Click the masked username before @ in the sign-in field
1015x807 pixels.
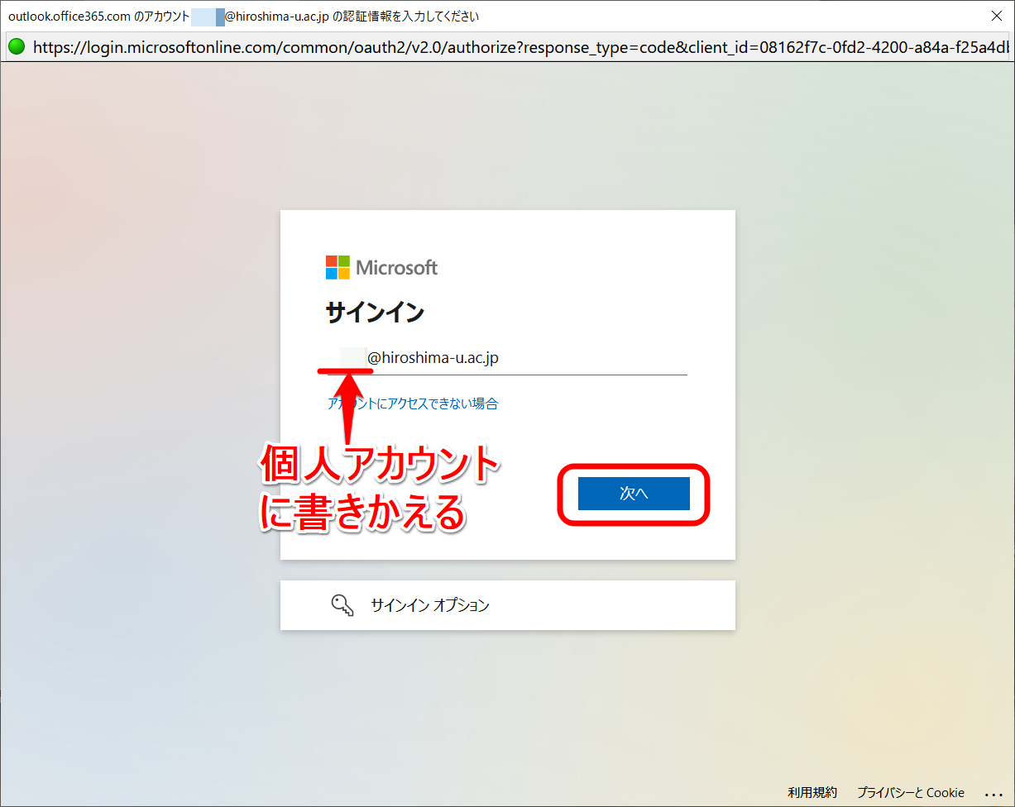click(x=352, y=358)
